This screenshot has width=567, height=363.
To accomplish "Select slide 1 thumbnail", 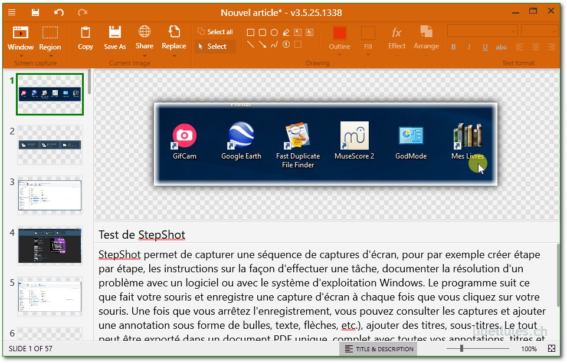I will pyautogui.click(x=50, y=94).
